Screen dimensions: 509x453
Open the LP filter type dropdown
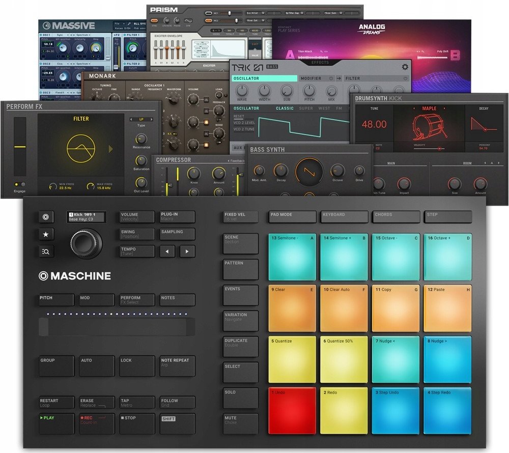[x=141, y=118]
